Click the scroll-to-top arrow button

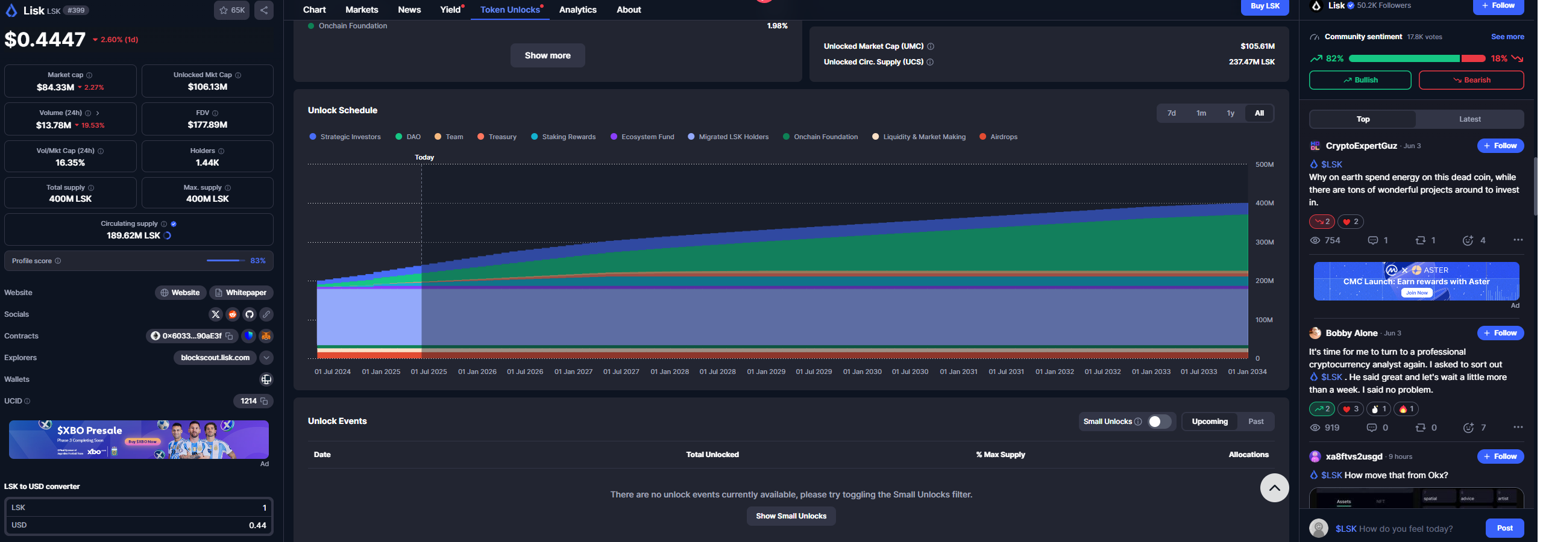tap(1274, 488)
